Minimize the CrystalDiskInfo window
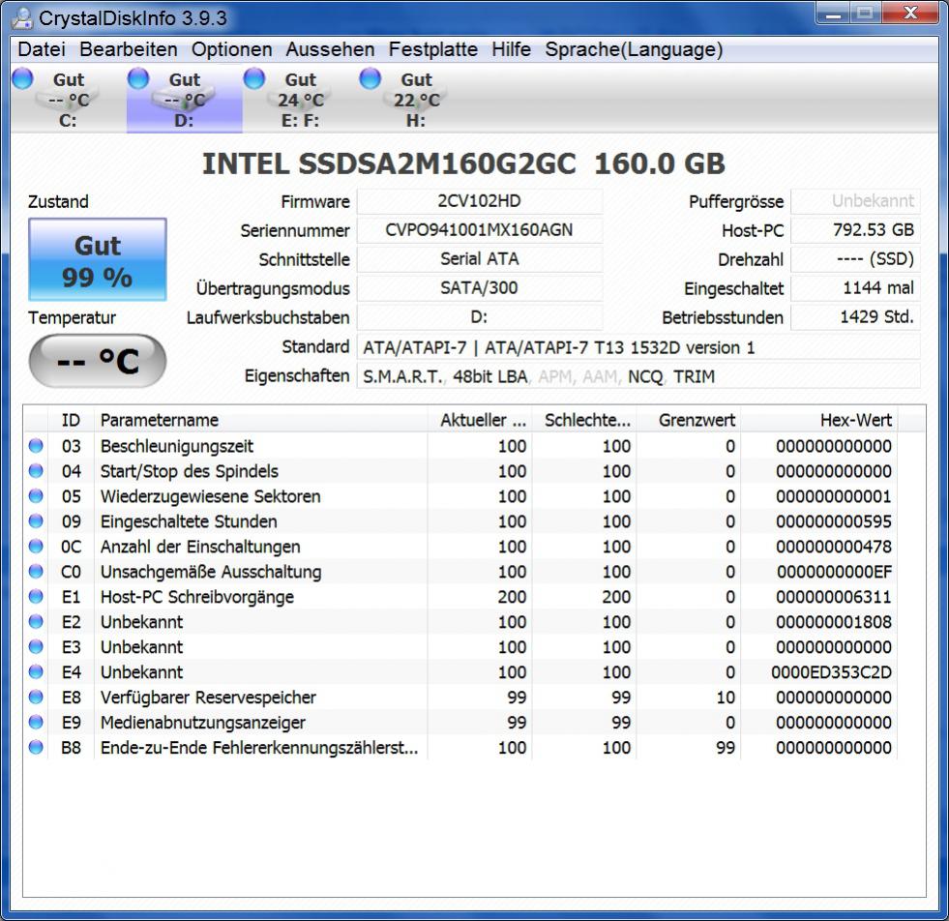This screenshot has height=921, width=949. [x=834, y=14]
